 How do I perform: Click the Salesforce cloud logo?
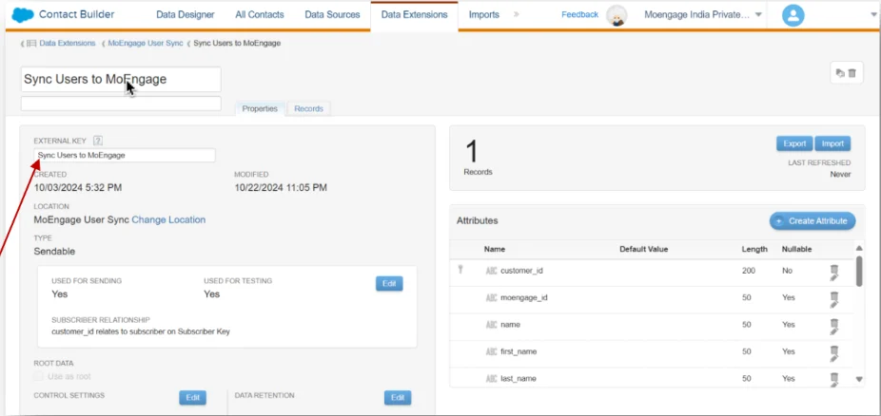[x=23, y=14]
